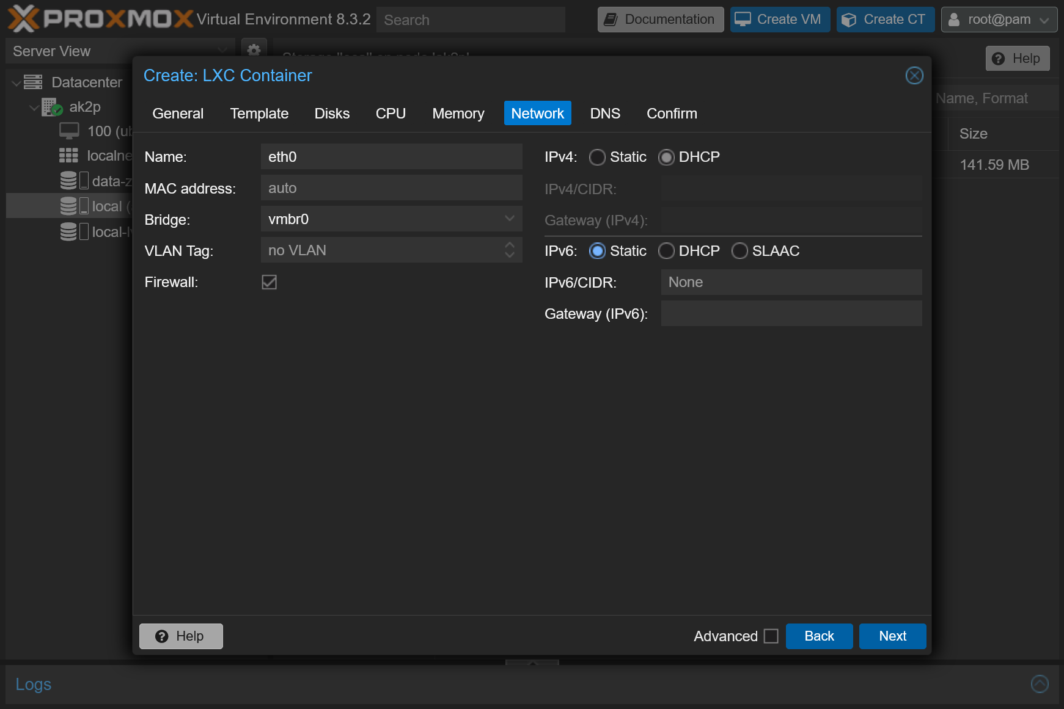Click the Datacenter server icon
Screen dimensions: 1064x709
point(33,82)
